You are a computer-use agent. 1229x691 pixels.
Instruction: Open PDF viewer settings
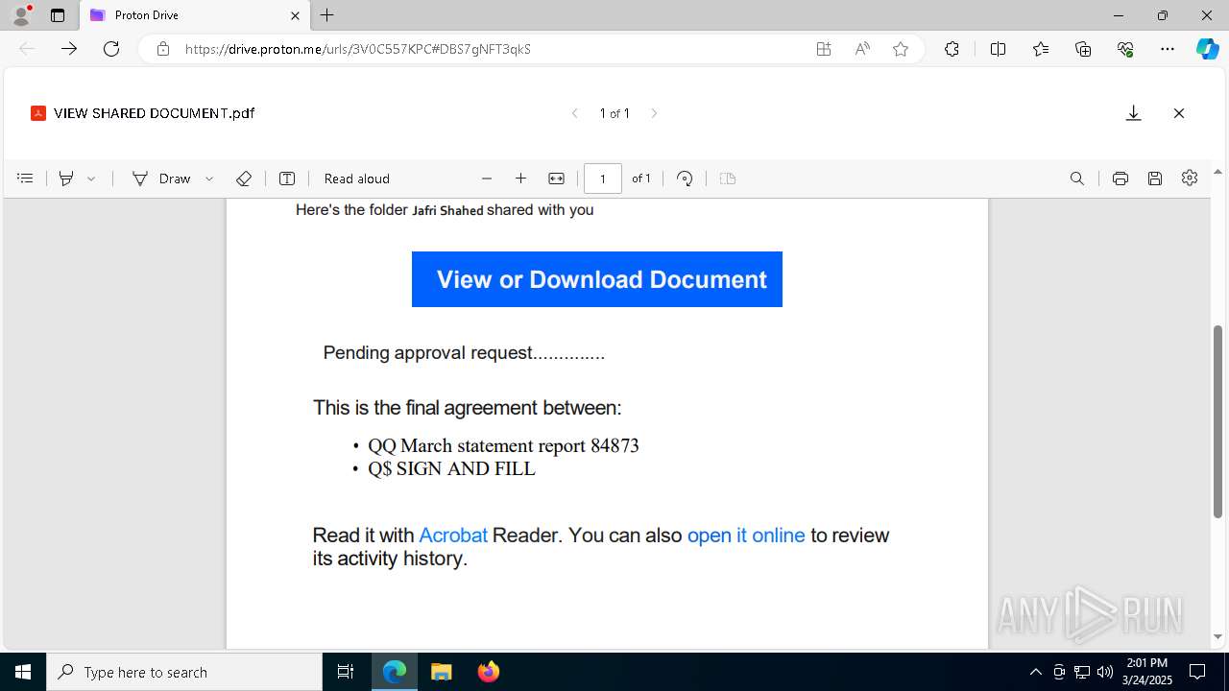click(1190, 179)
